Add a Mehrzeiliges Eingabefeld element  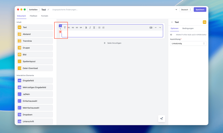[x=35, y=87]
